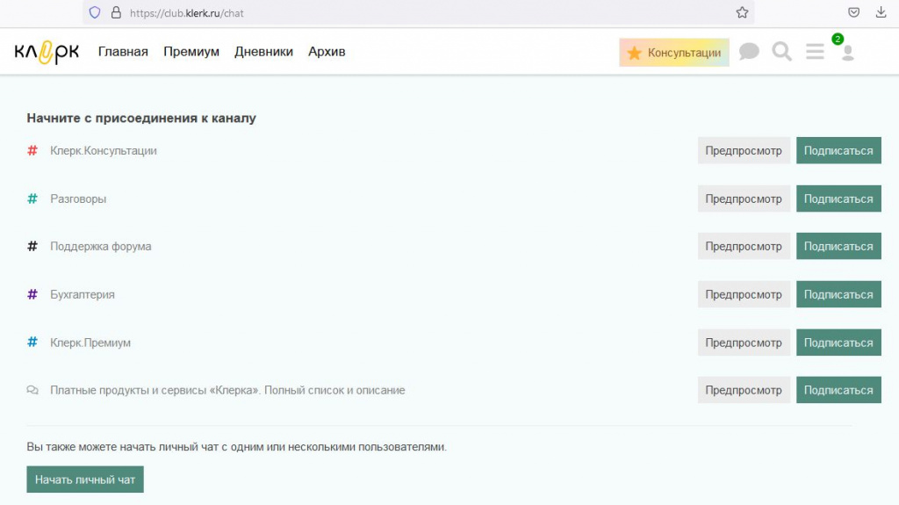Click the purple hash icon for Бухгалтерия
The image size is (899, 505).
(x=32, y=294)
